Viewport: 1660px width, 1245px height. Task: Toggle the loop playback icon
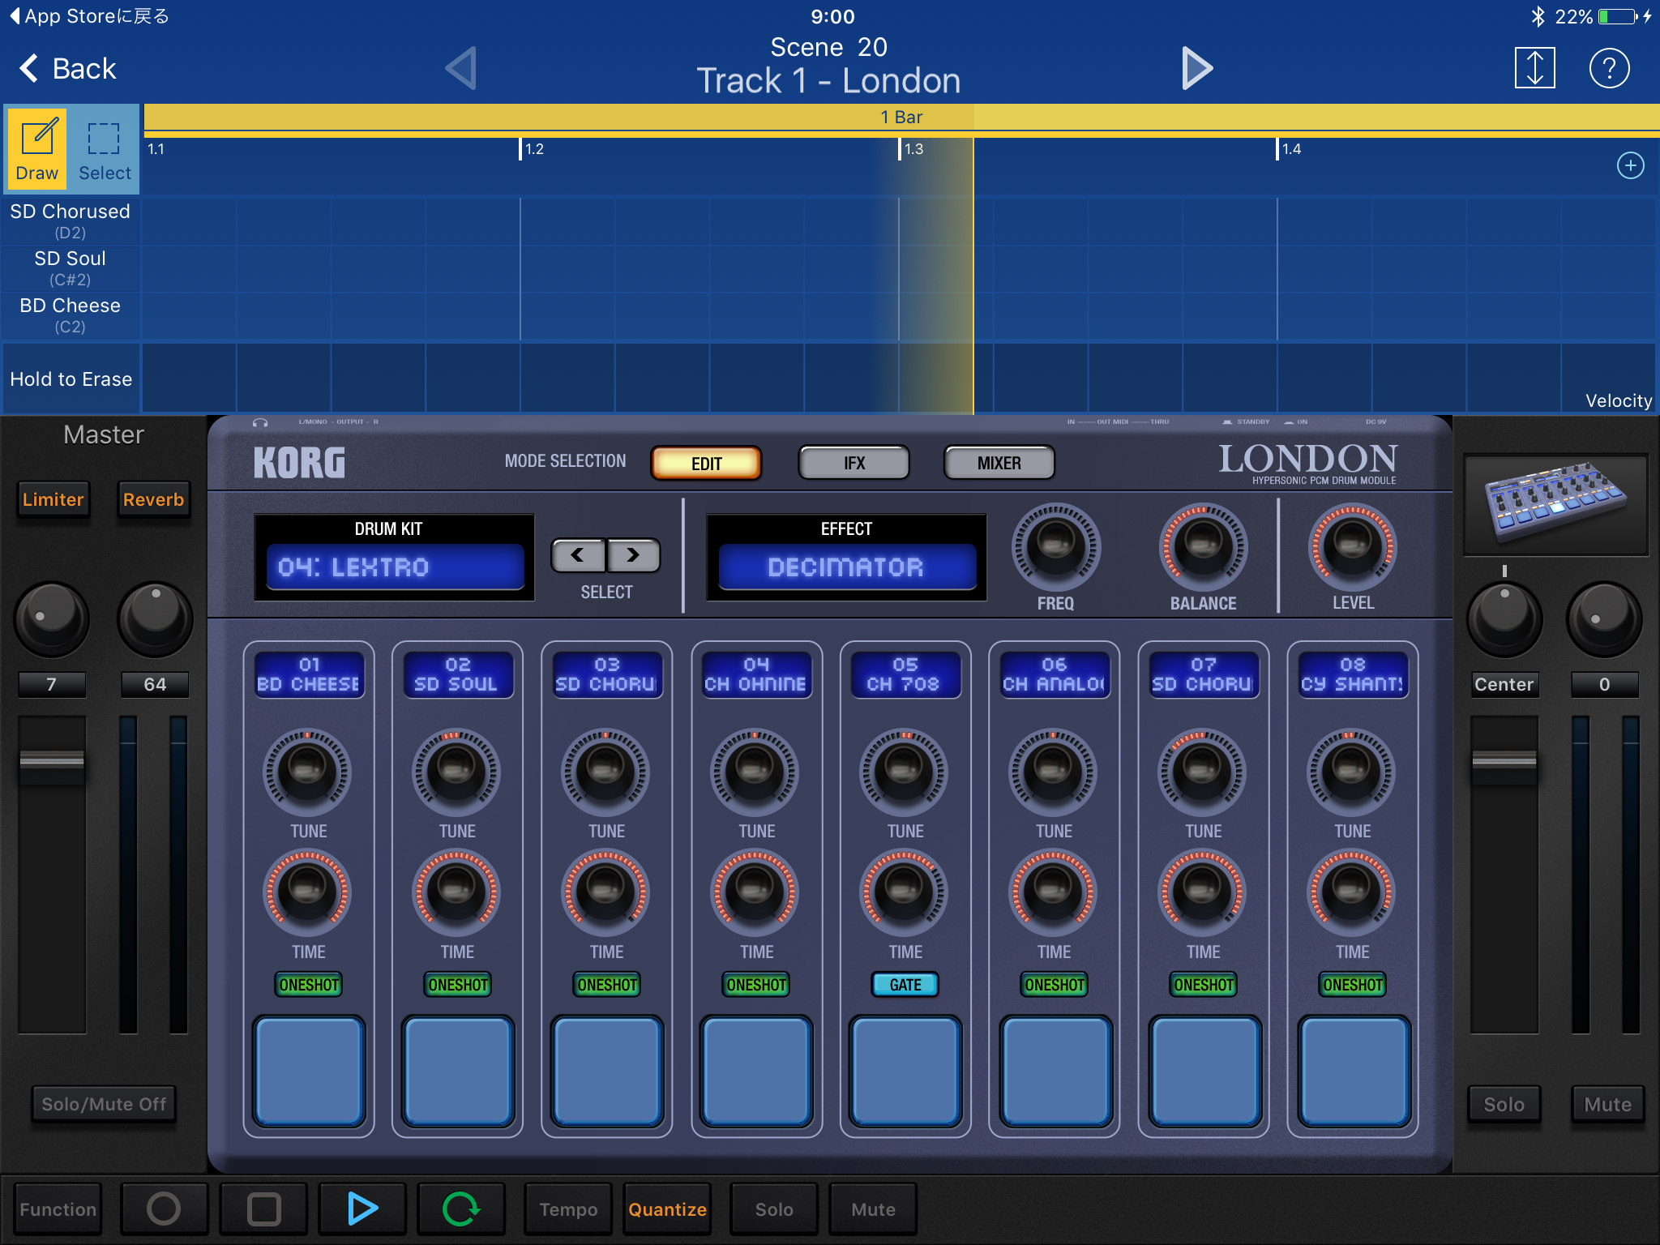[x=461, y=1209]
